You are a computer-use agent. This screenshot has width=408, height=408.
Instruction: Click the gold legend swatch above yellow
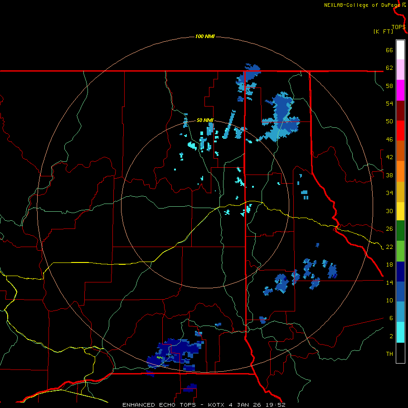(400, 192)
